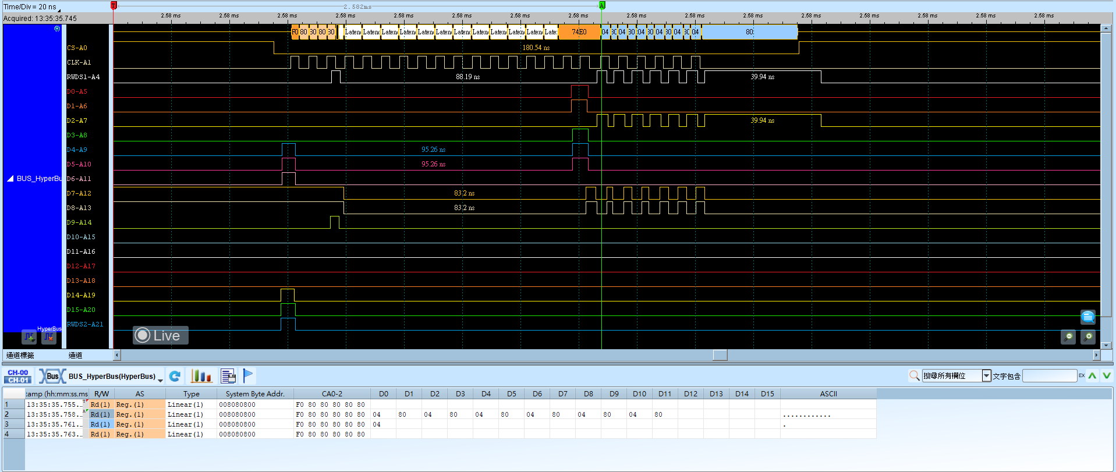Image resolution: width=1116 pixels, height=472 pixels.
Task: Open the 搜尋所有欄位 search field dropdown
Action: pyautogui.click(x=986, y=376)
